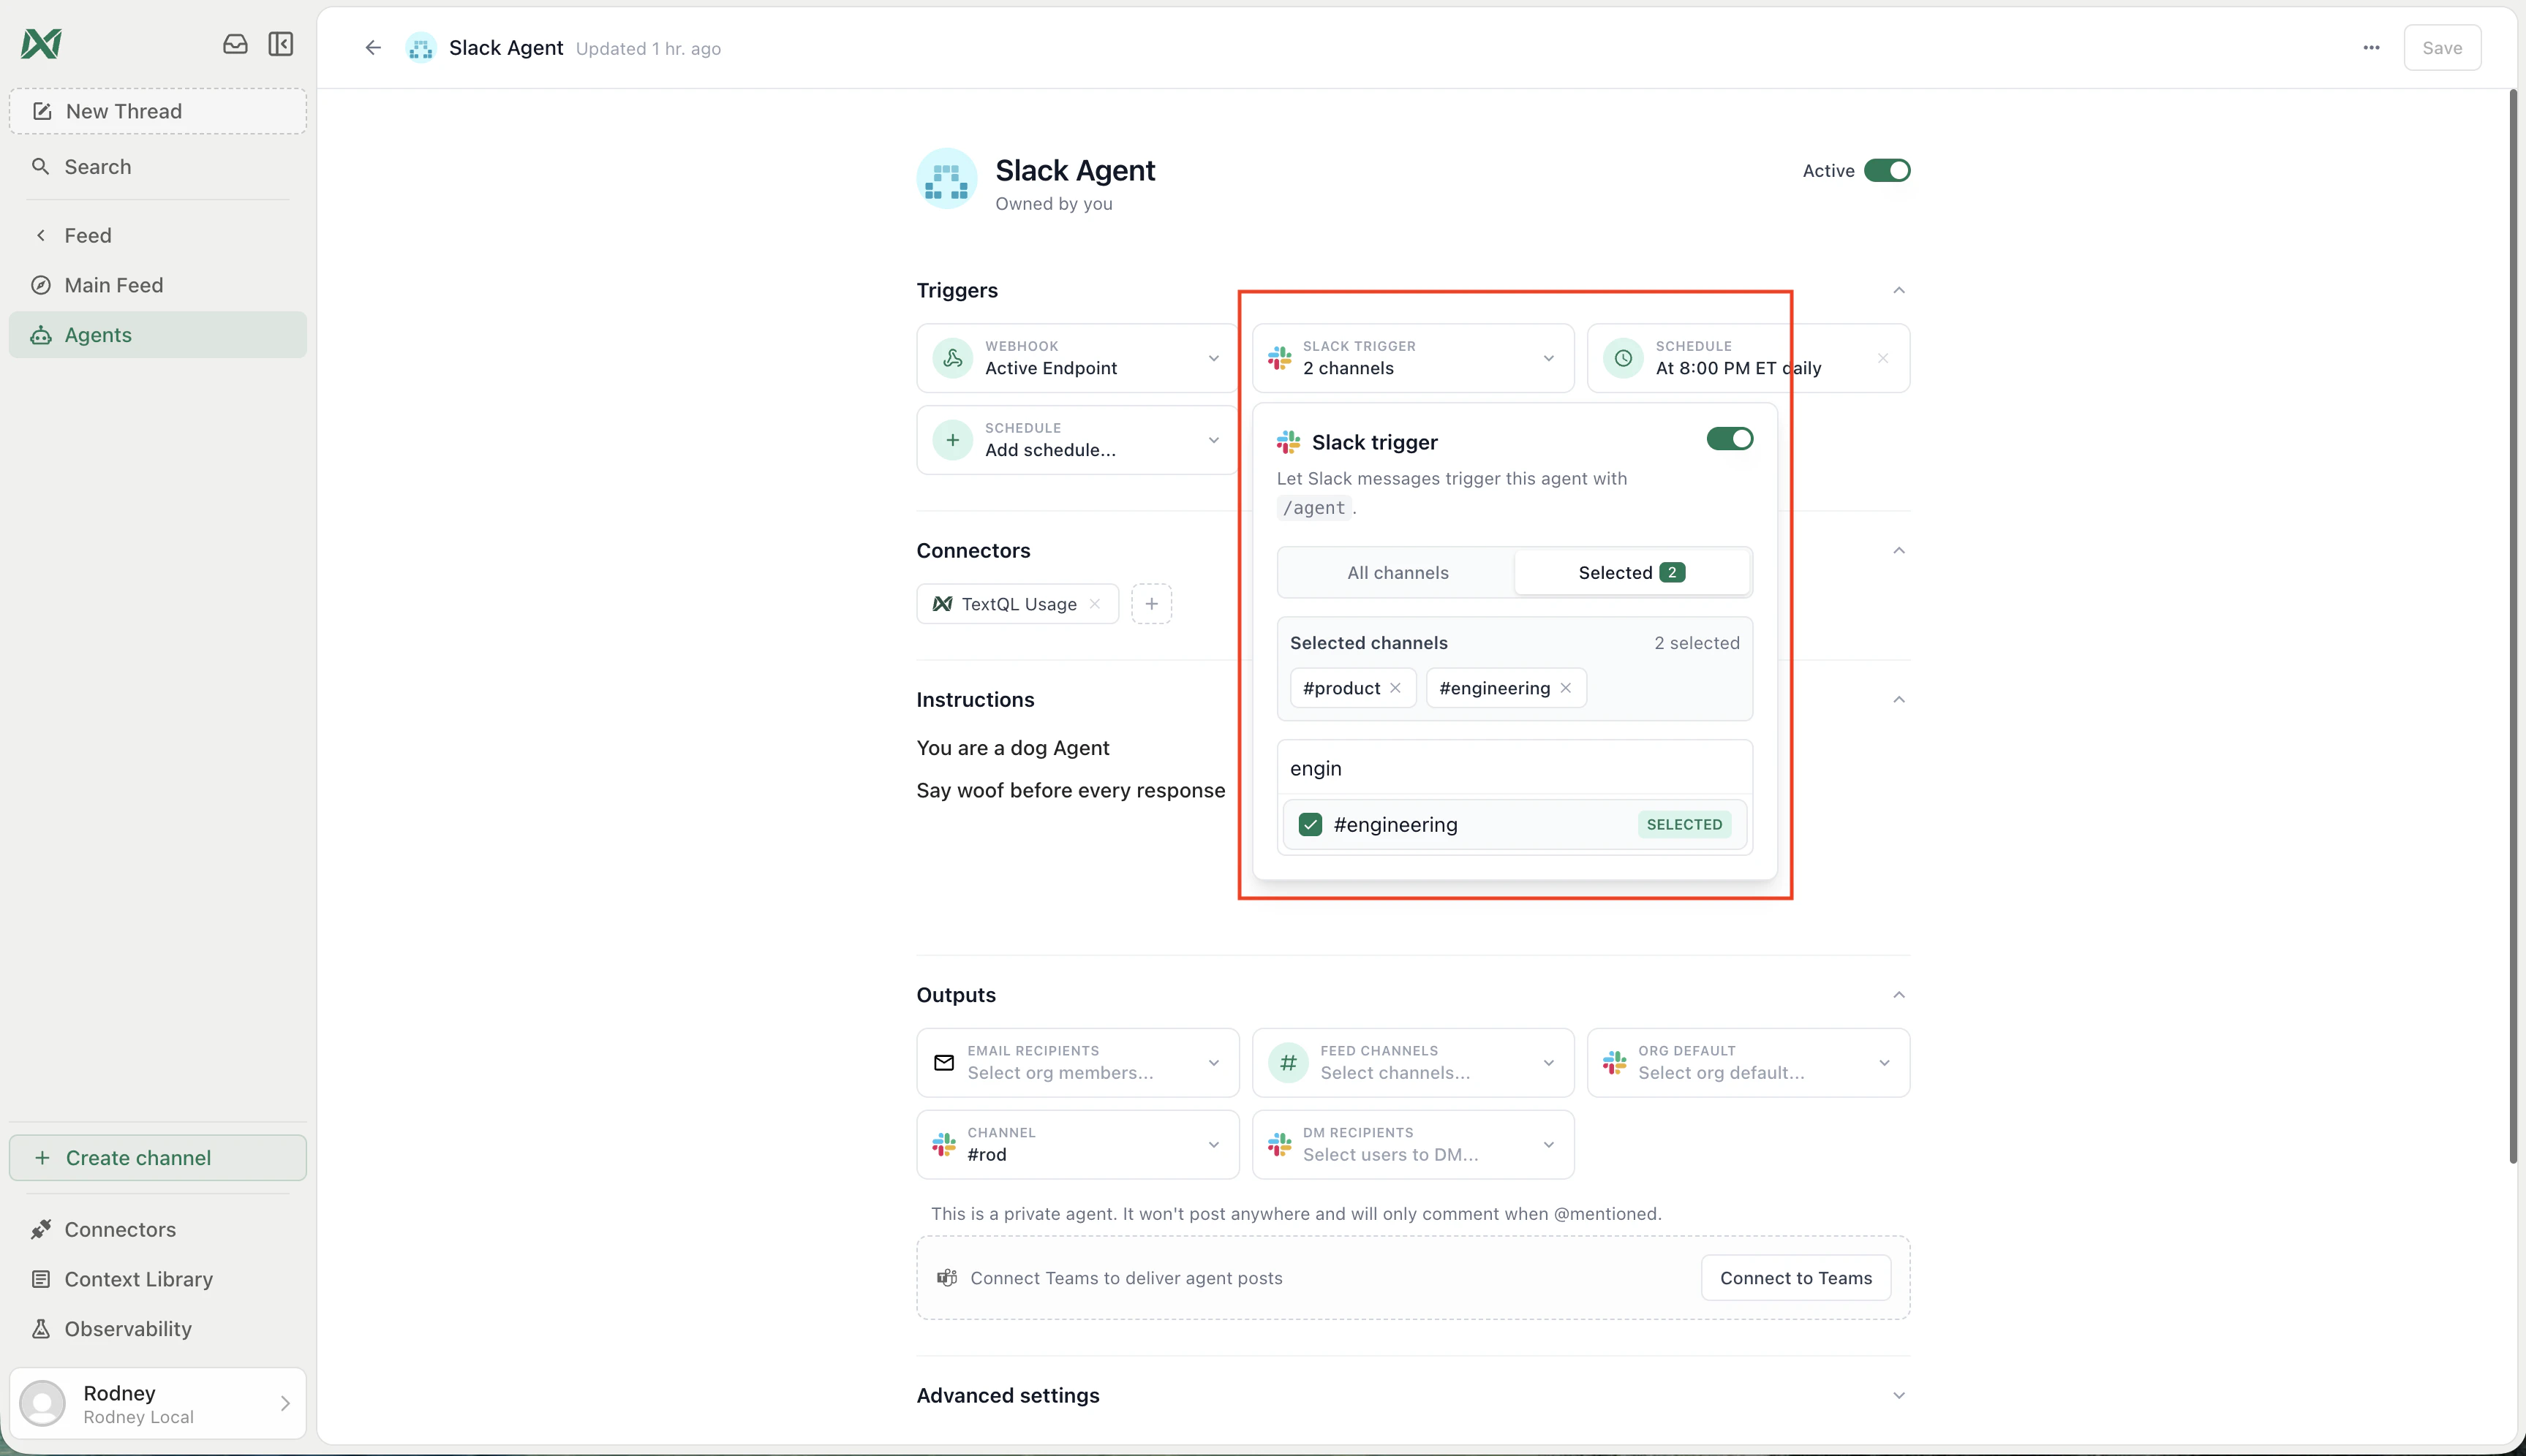The height and width of the screenshot is (1456, 2526).
Task: Open the Add schedule dropdown
Action: tap(1213, 440)
